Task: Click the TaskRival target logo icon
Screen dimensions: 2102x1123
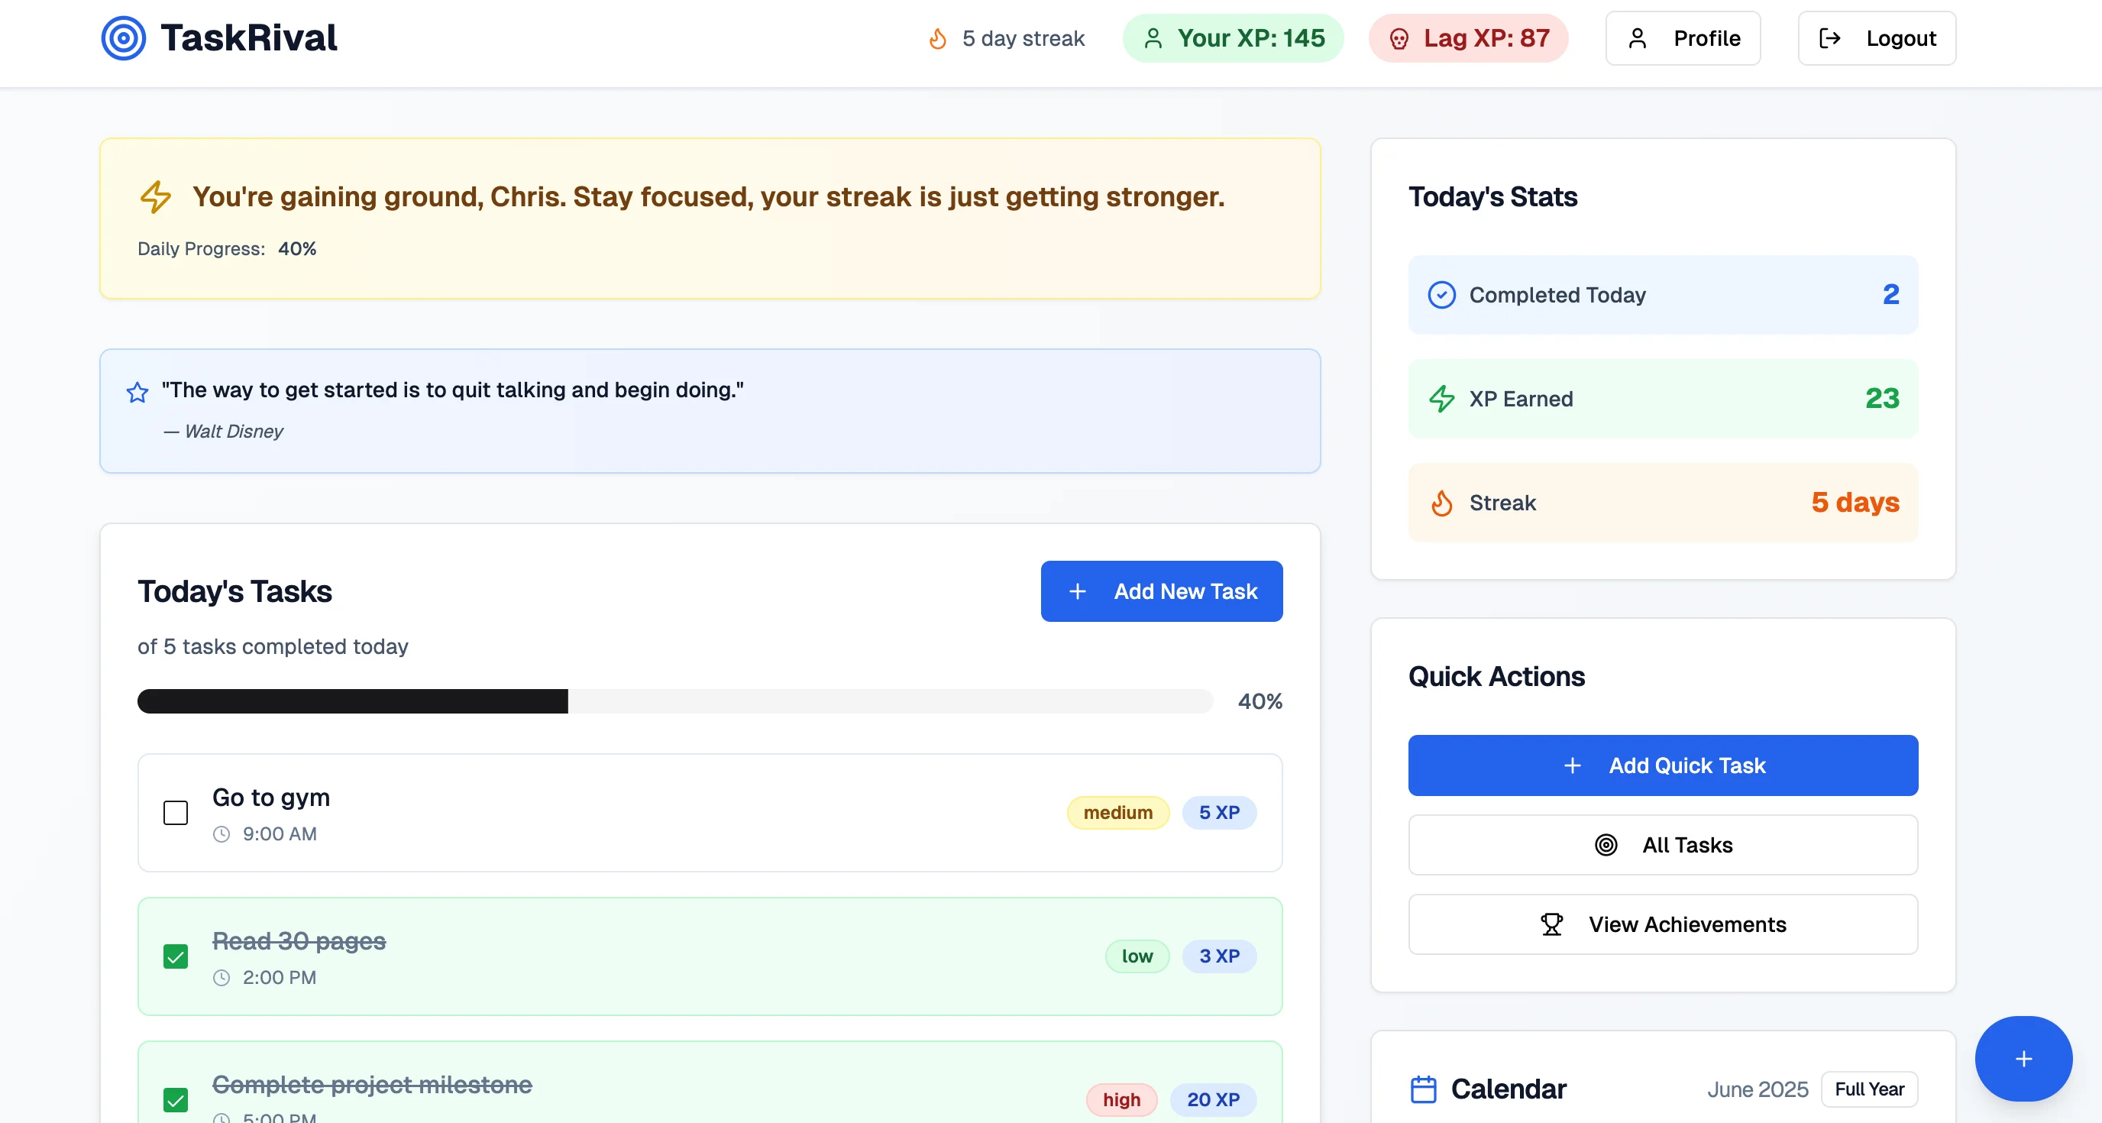Action: pyautogui.click(x=123, y=38)
